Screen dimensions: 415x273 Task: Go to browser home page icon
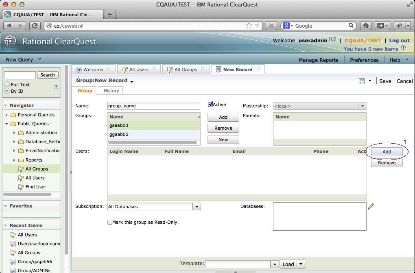click(x=366, y=26)
